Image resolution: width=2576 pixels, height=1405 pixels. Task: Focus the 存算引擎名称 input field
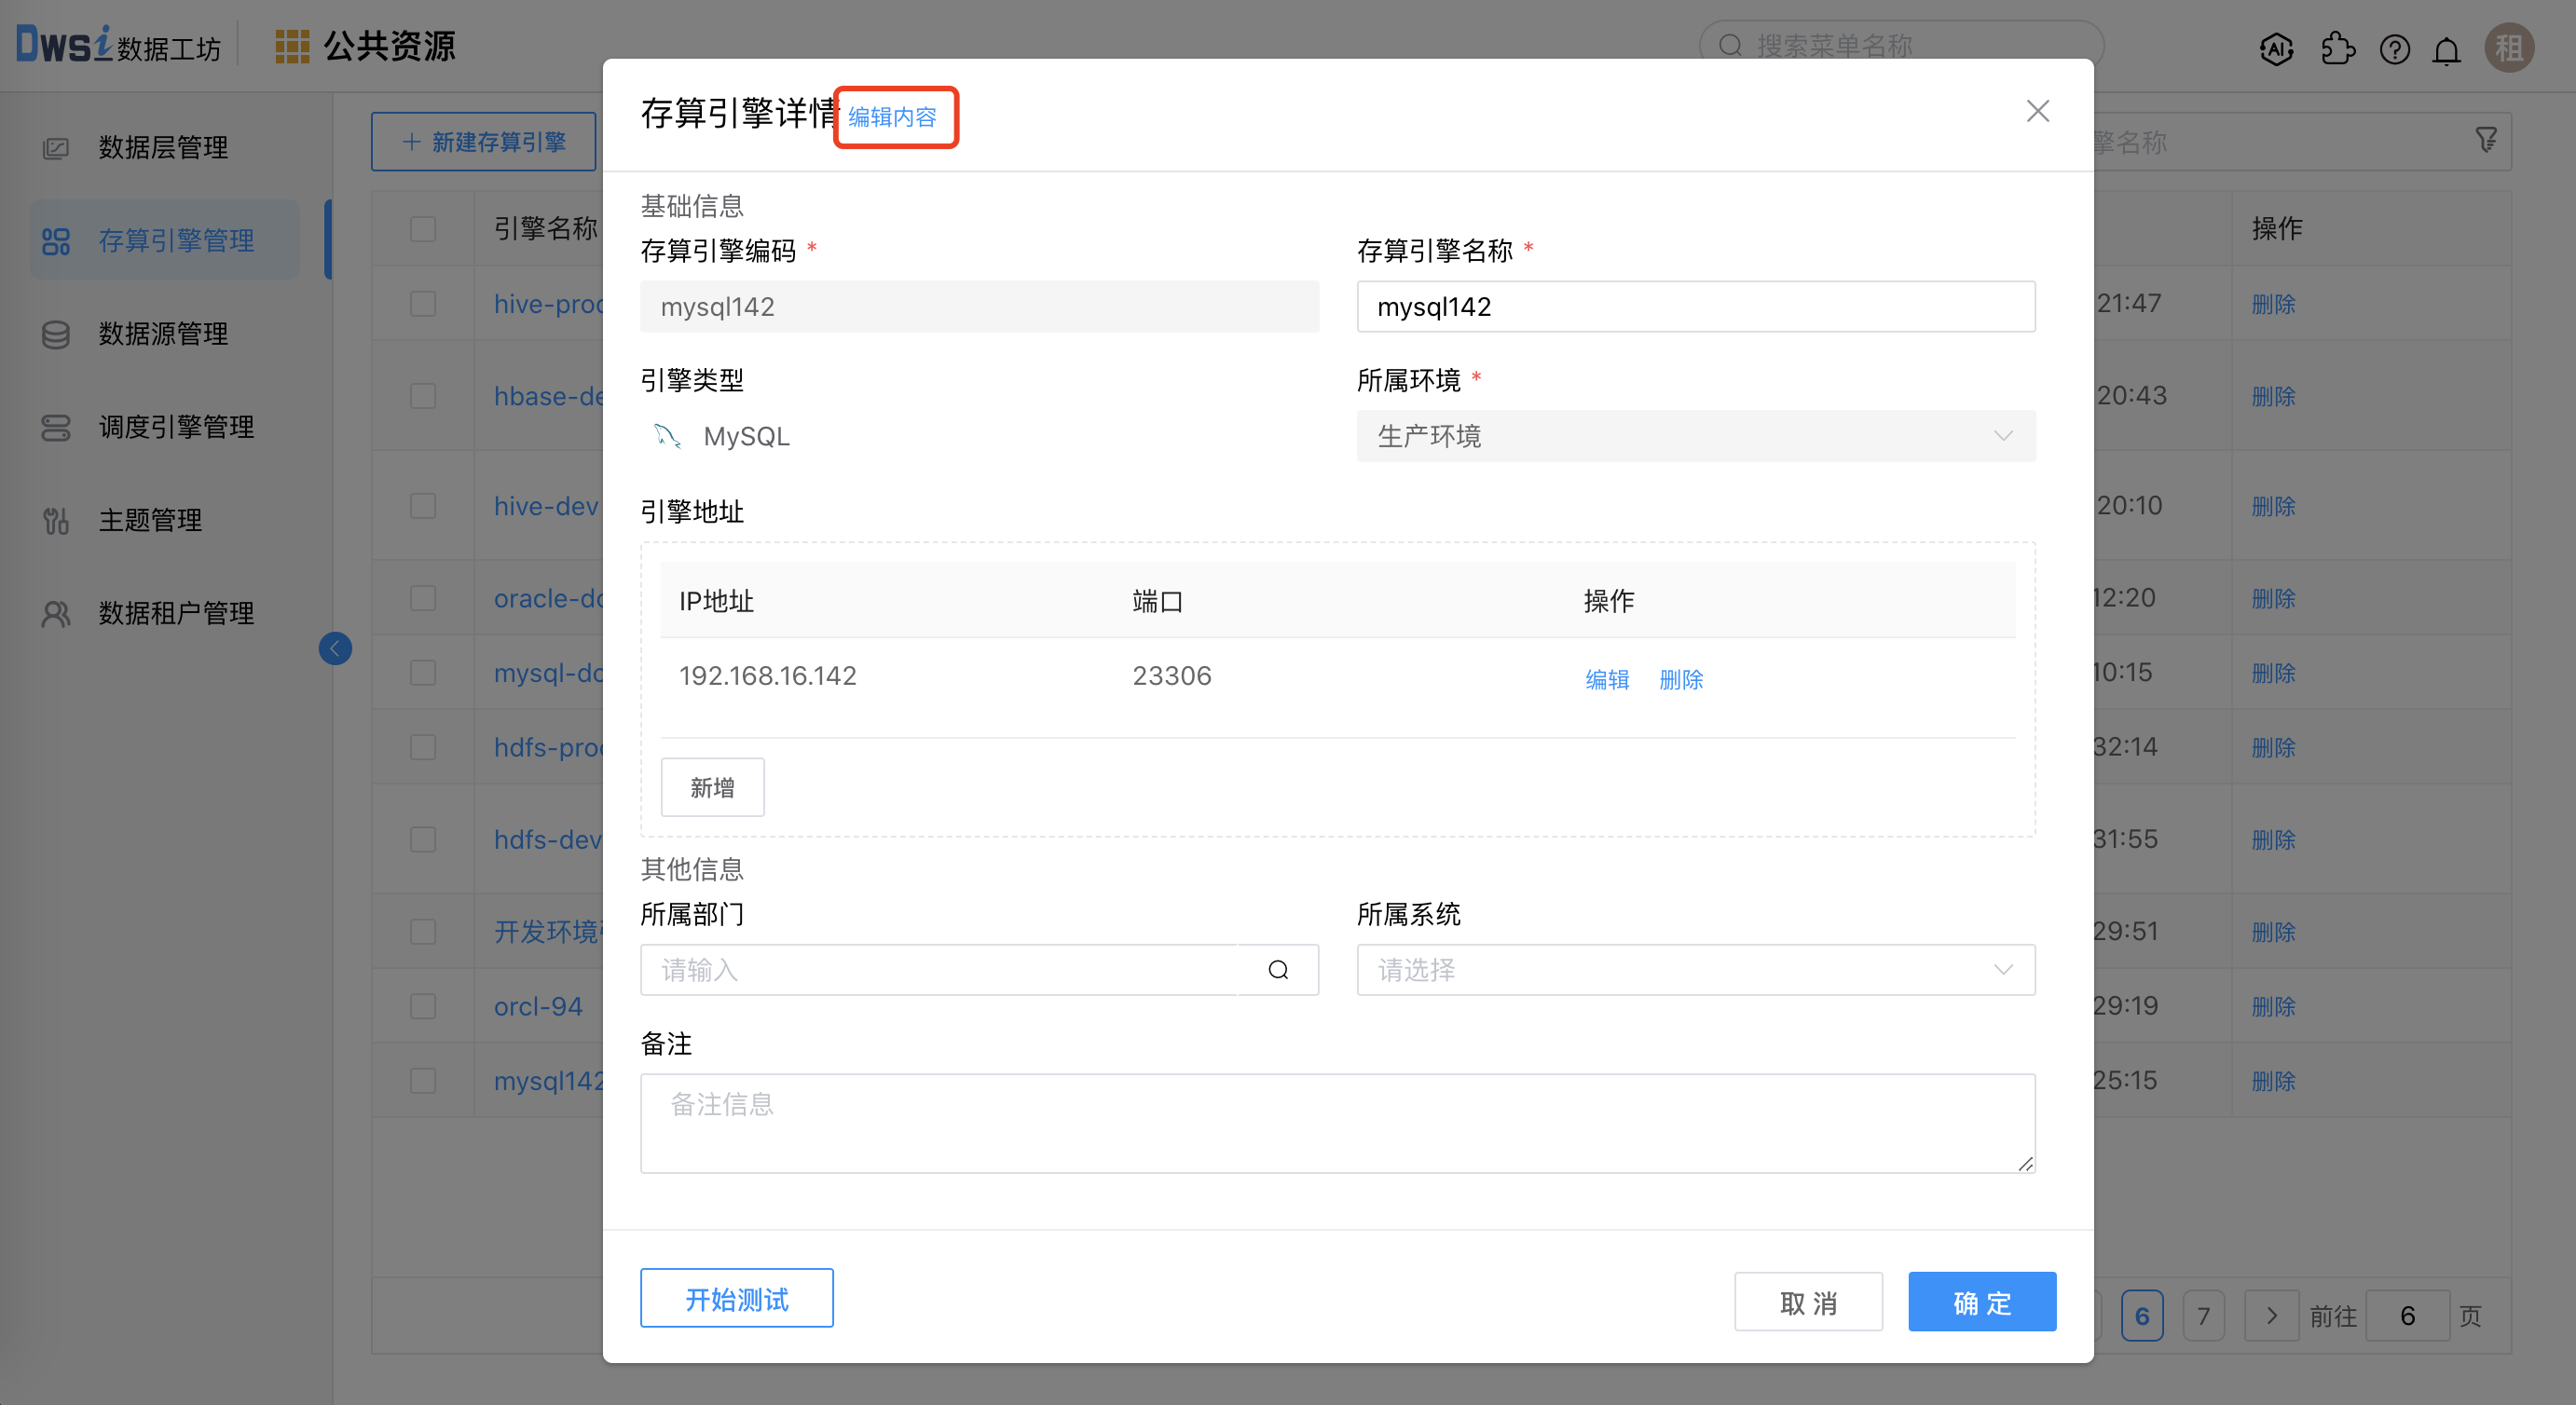(1695, 306)
